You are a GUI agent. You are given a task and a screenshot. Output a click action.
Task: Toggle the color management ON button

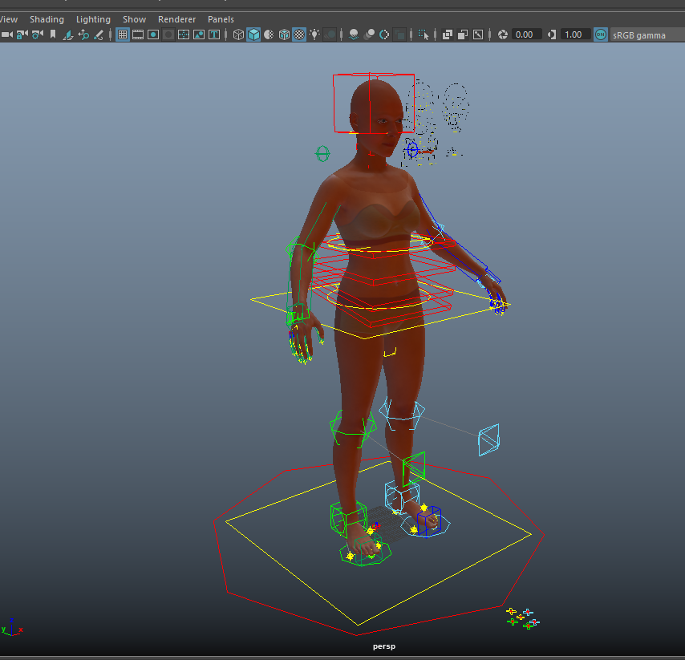(x=601, y=34)
